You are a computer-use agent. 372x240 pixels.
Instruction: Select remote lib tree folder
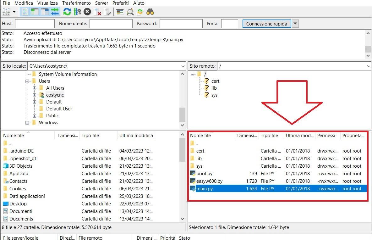click(214, 88)
